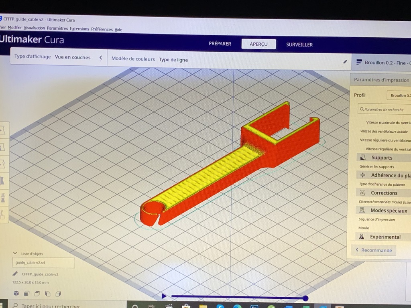Open the Préférences menu
The width and height of the screenshot is (411, 308).
[102, 29]
